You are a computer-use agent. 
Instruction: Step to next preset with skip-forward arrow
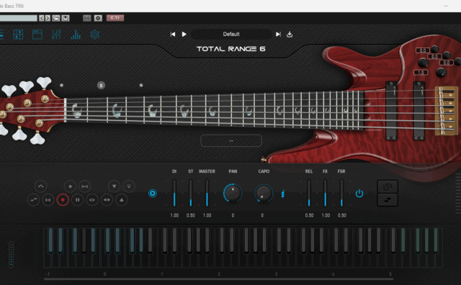[278, 34]
